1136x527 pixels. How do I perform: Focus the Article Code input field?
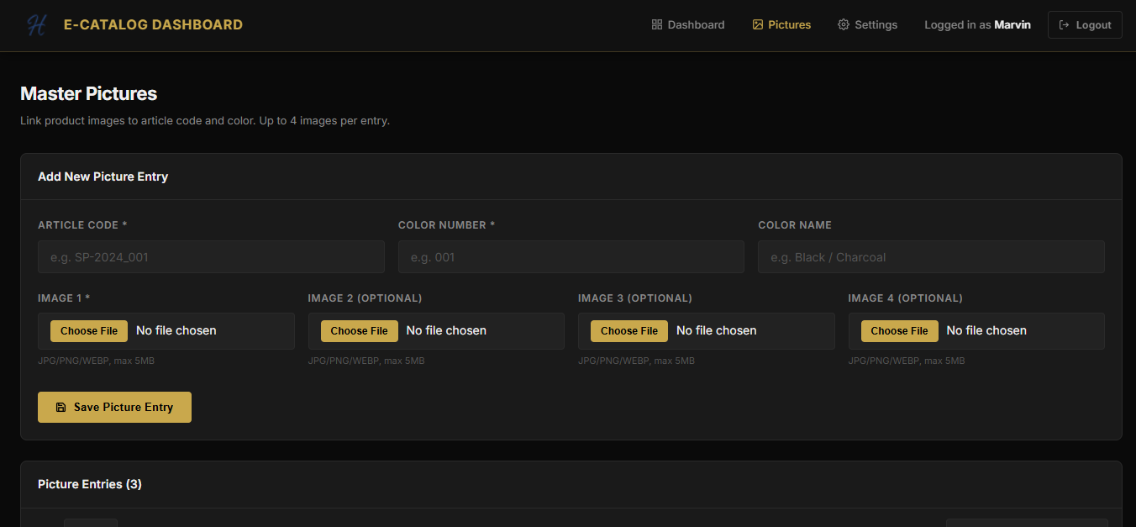point(211,257)
